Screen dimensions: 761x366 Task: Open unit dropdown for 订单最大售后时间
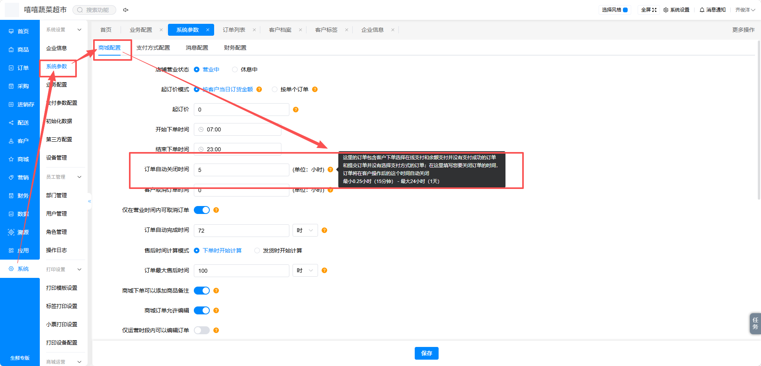pyautogui.click(x=305, y=270)
